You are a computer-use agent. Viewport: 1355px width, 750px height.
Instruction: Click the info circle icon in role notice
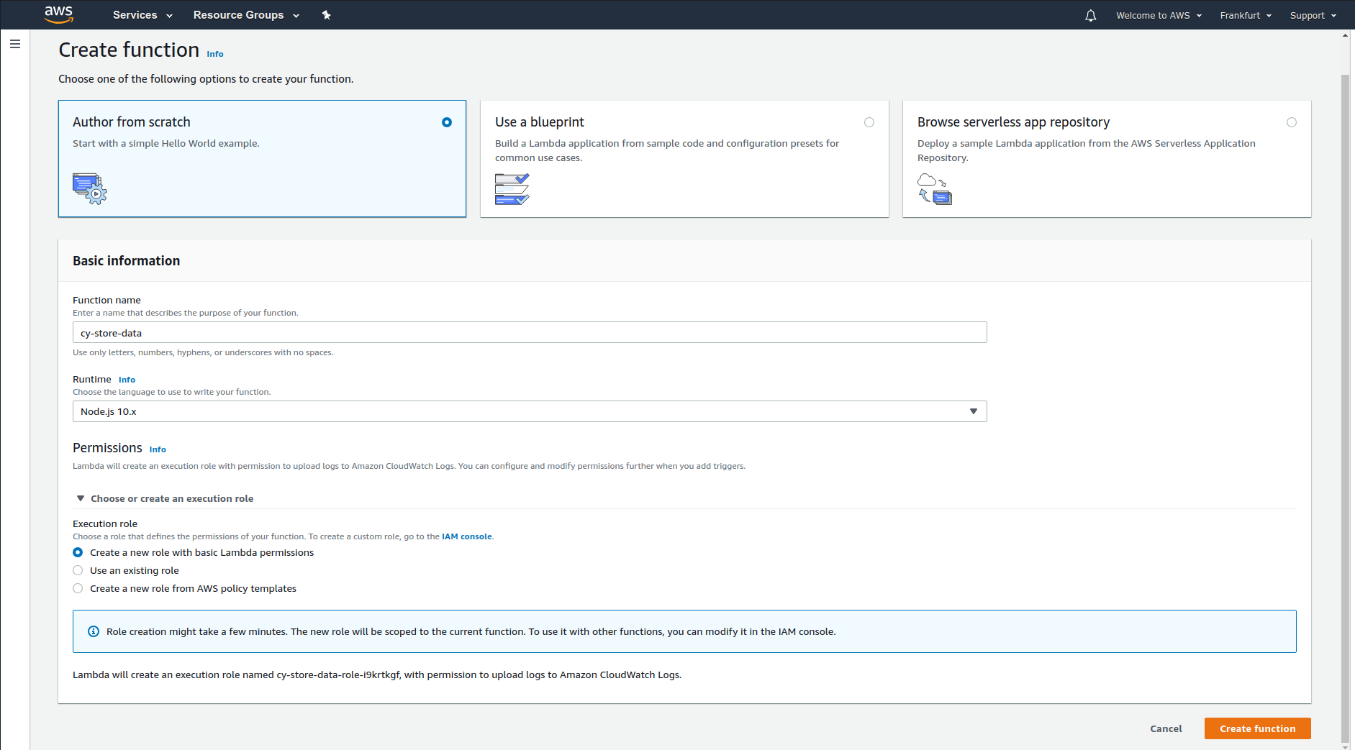click(x=94, y=631)
